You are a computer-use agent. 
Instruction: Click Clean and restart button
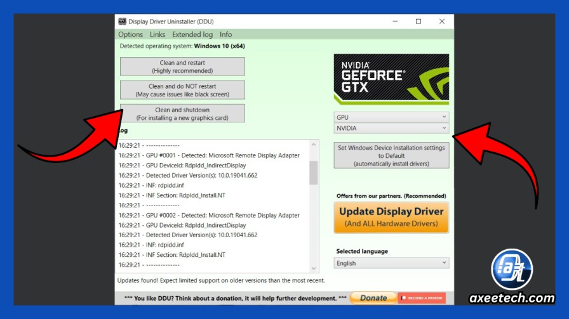tap(182, 67)
